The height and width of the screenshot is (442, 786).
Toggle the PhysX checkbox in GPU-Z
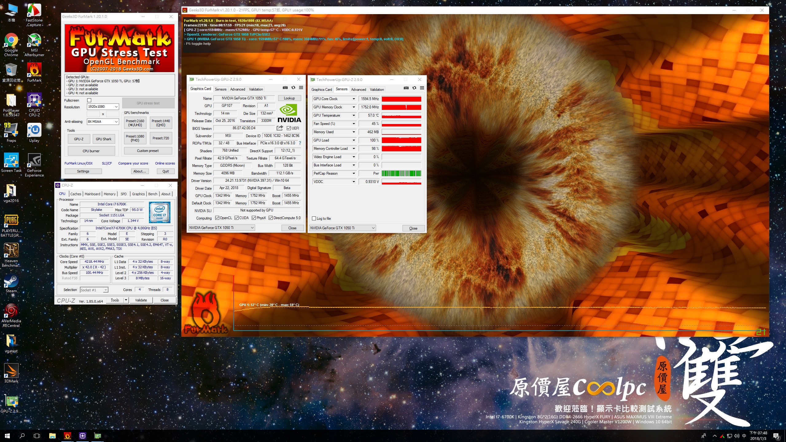coord(254,218)
